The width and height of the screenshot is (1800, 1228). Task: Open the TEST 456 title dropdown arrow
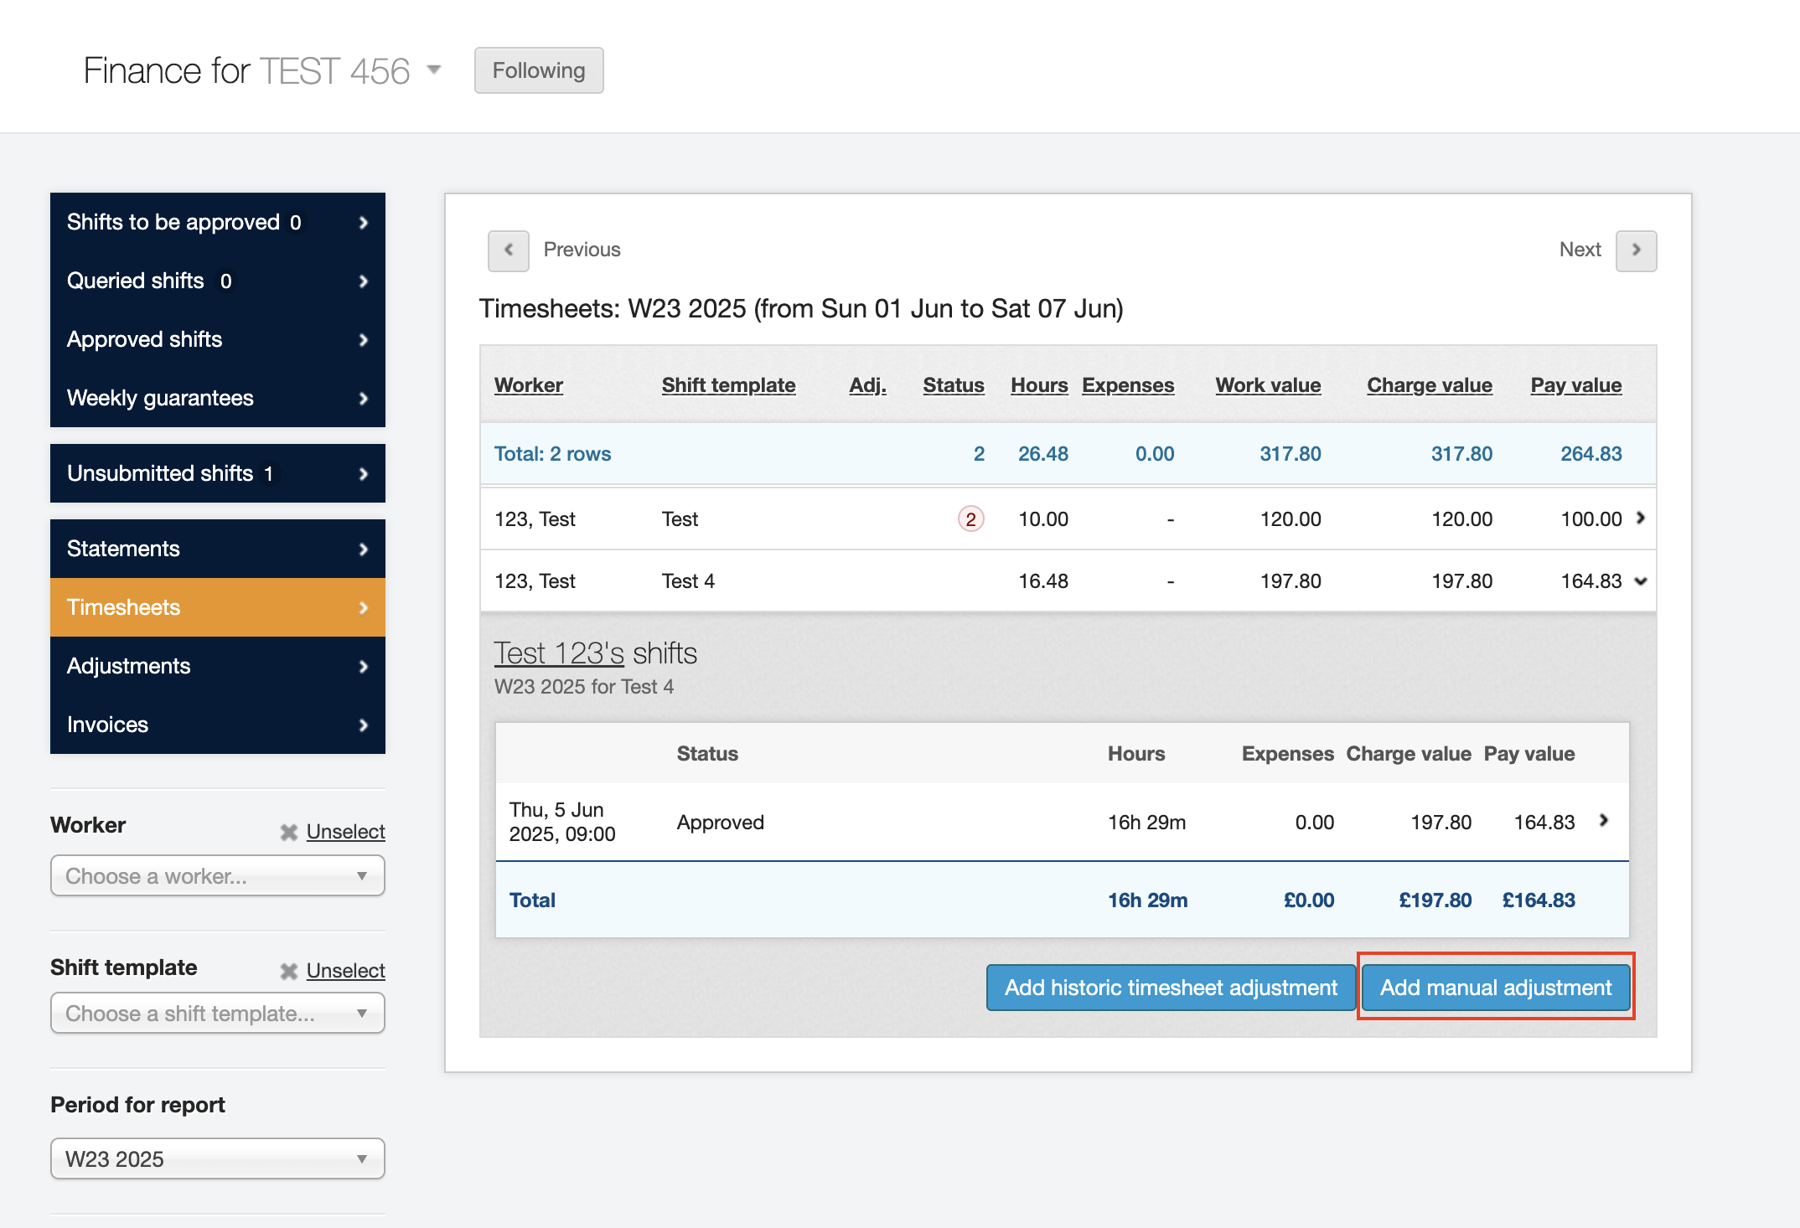coord(434,70)
